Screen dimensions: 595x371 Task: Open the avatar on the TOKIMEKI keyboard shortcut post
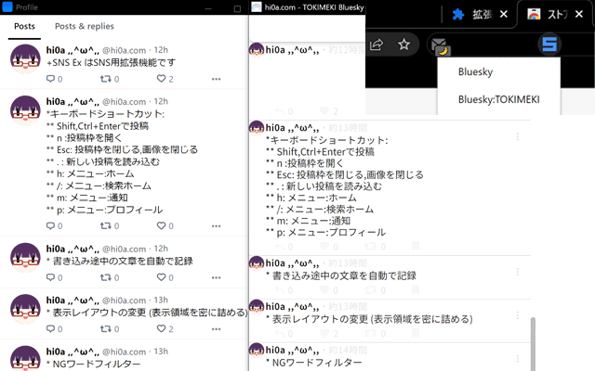point(257,128)
